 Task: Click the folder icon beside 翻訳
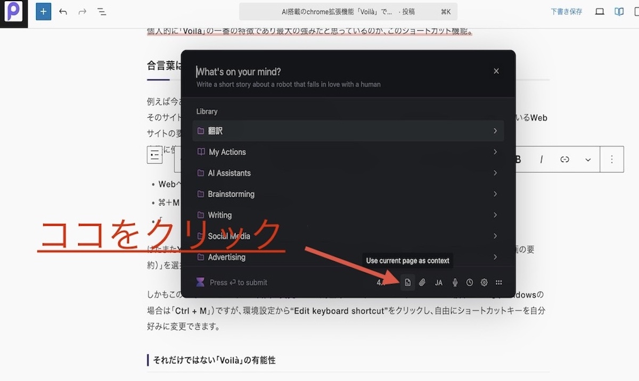[201, 131]
